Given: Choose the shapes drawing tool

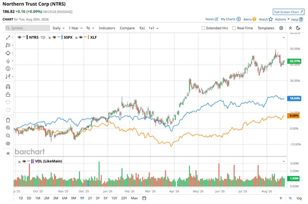Looking at the screenshot, I should pyautogui.click(x=8, y=53).
